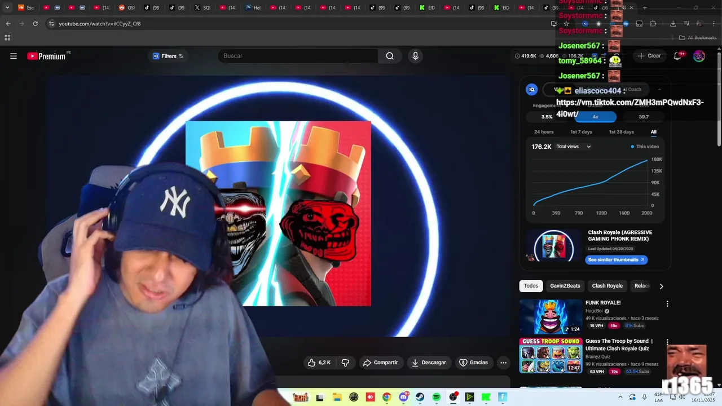722x406 pixels.
Task: Focus the Buscar search field
Action: tap(298, 56)
